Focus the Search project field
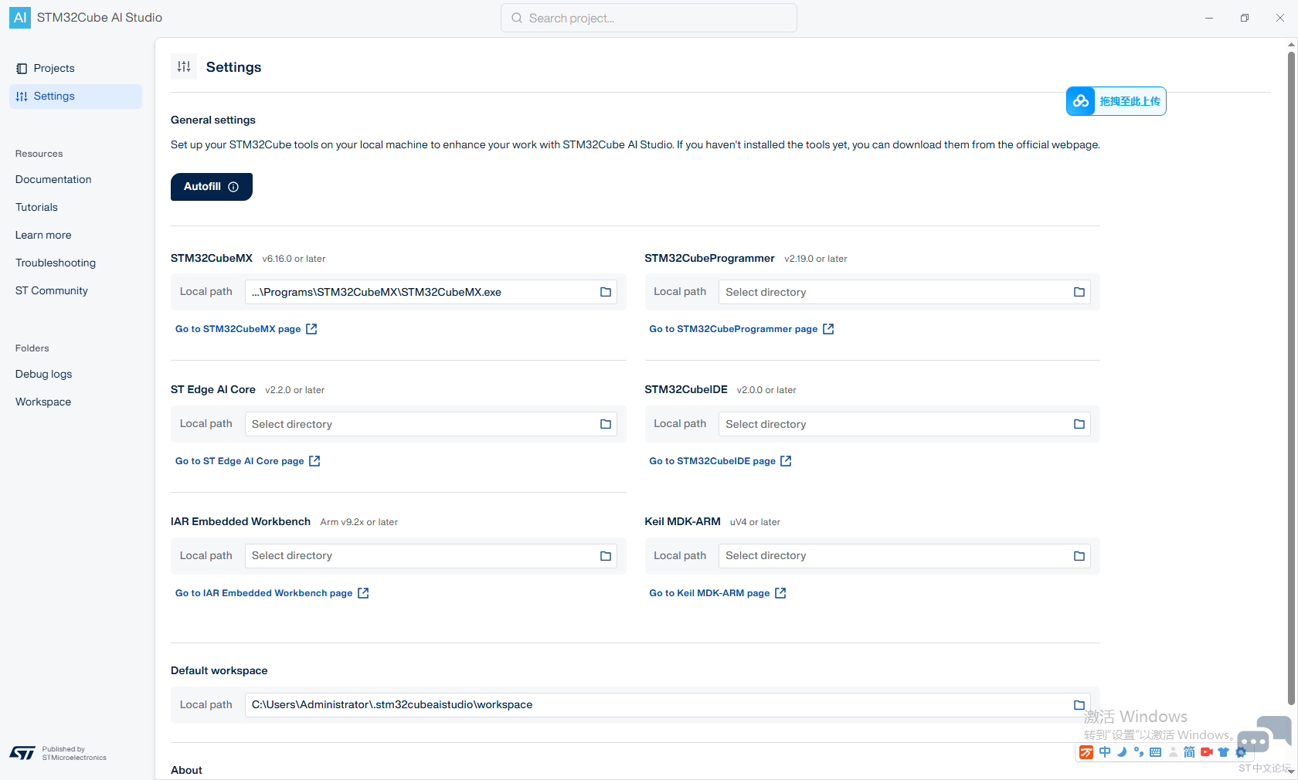 click(x=649, y=18)
